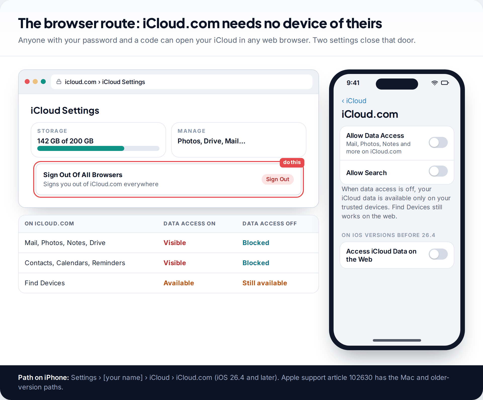The image size is (483, 400).
Task: Toggle Access iCloud Data on the Web switch
Action: point(438,254)
